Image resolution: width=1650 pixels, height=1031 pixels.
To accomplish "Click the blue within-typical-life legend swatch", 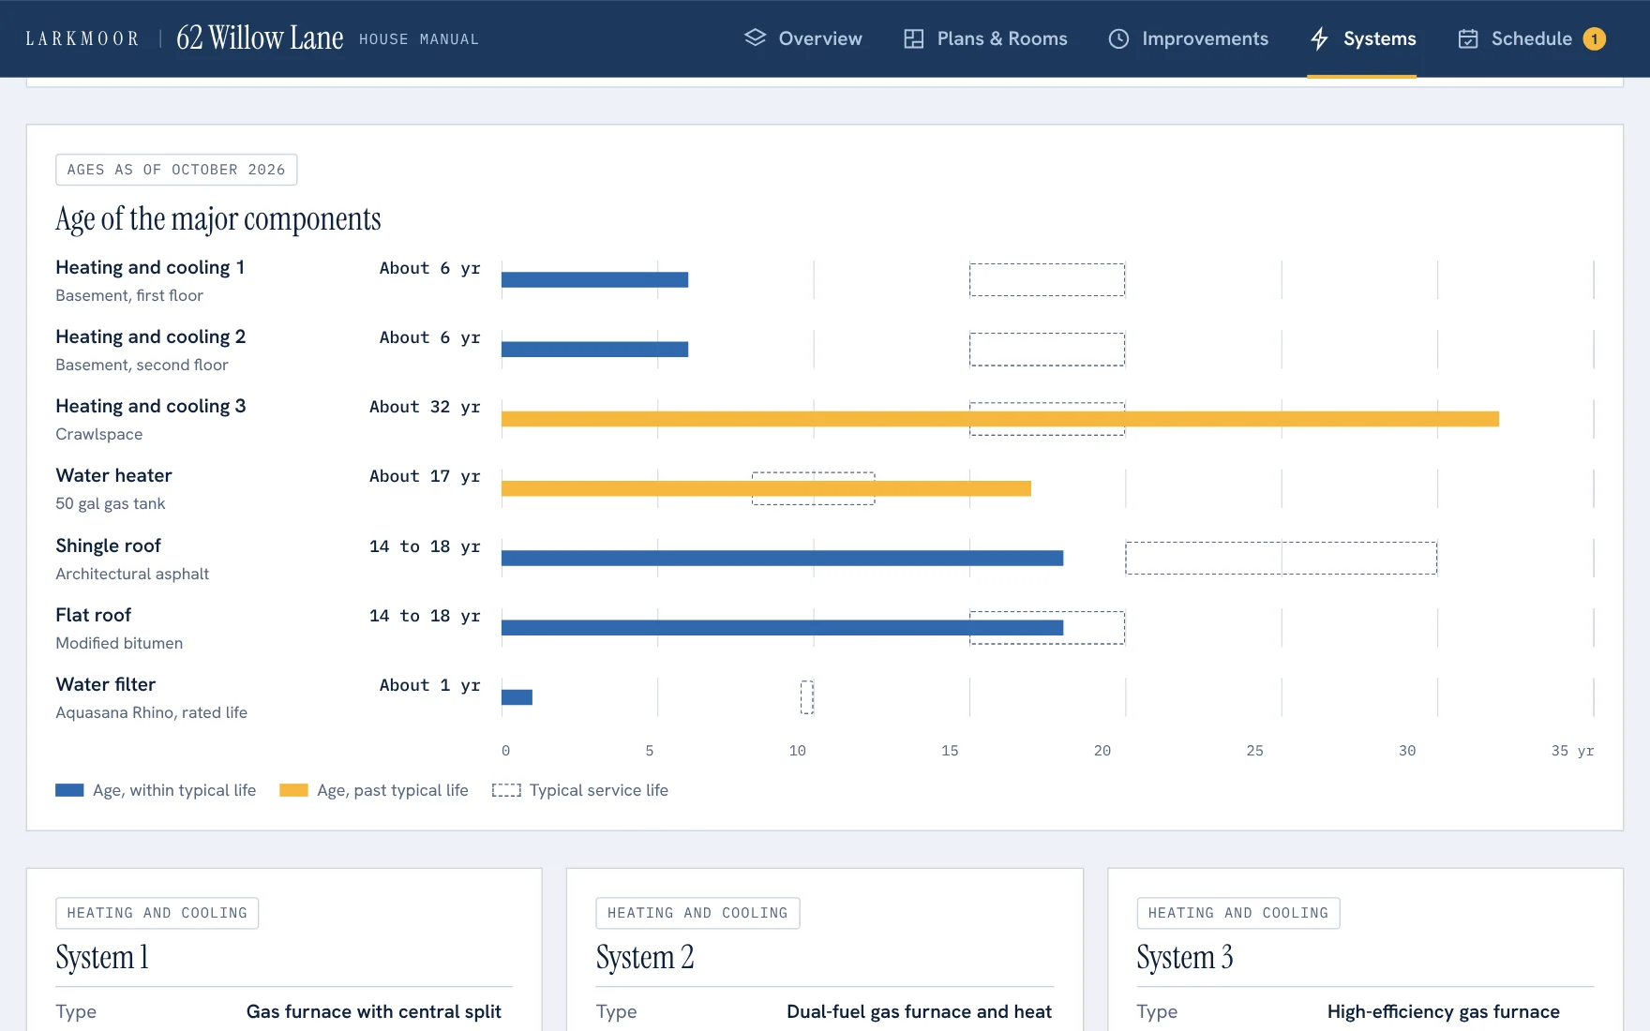I will 69,790.
